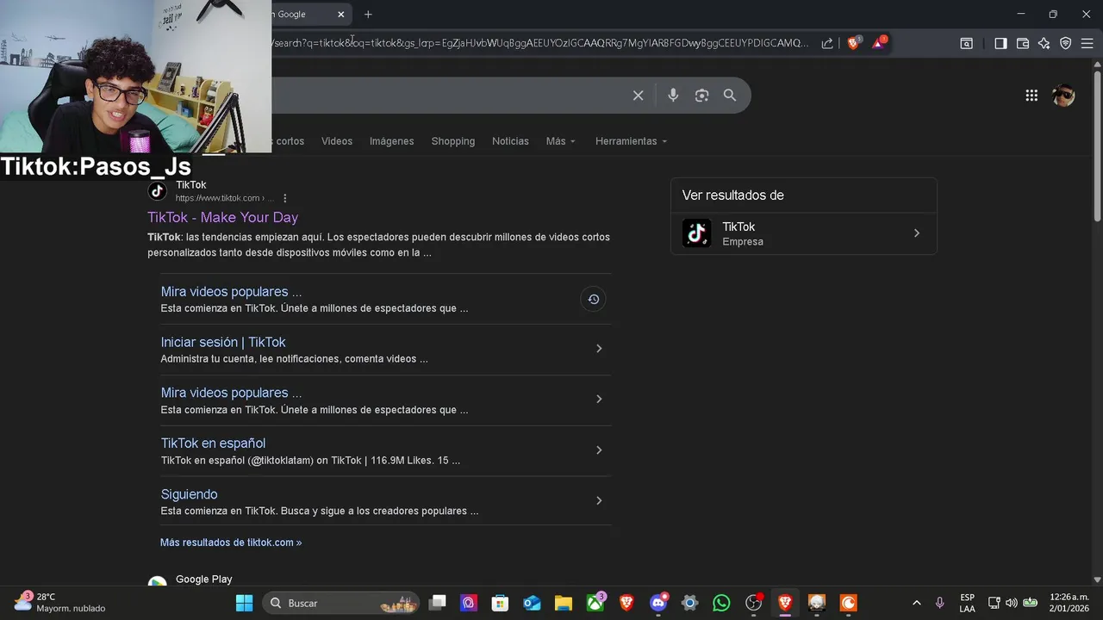
Task: Switch to the Videos search tab
Action: [337, 141]
